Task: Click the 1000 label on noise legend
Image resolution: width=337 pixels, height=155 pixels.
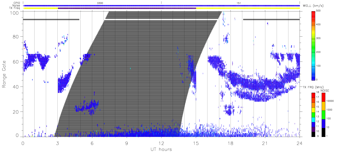Action: click(329, 110)
